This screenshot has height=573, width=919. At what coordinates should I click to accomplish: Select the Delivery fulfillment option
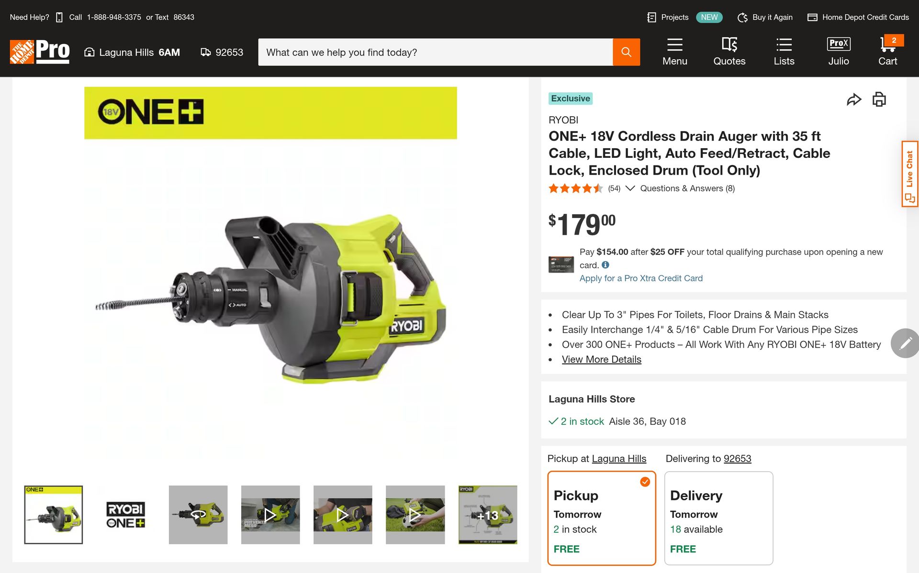click(718, 518)
